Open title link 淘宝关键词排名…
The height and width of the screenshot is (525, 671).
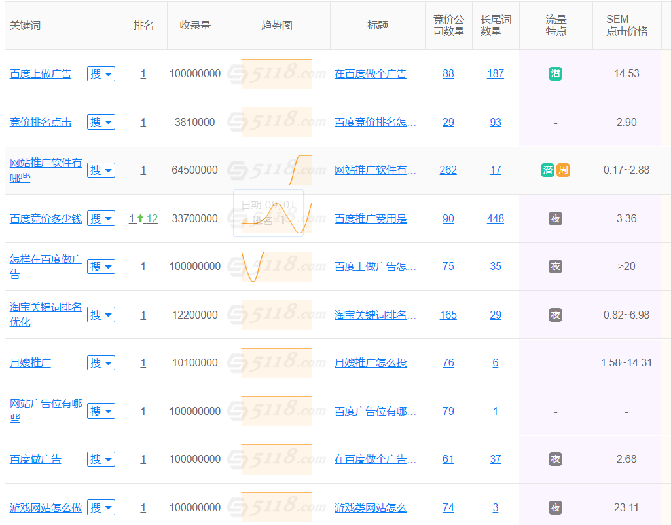(x=375, y=315)
